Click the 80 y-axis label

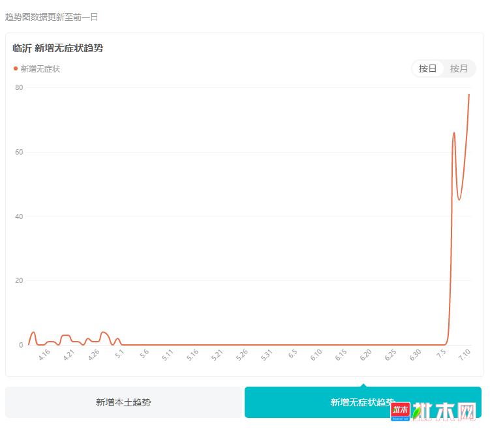[x=19, y=87]
